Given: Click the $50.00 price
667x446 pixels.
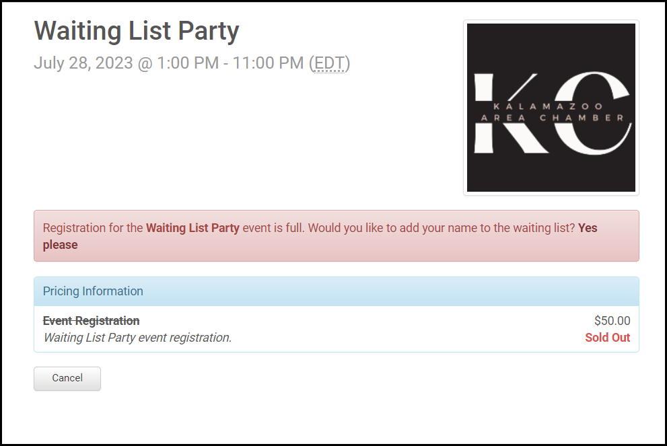Looking at the screenshot, I should pyautogui.click(x=612, y=321).
